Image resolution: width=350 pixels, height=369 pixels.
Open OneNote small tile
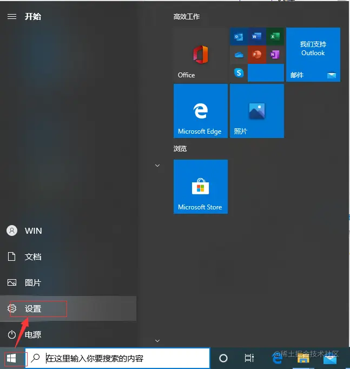(x=275, y=55)
